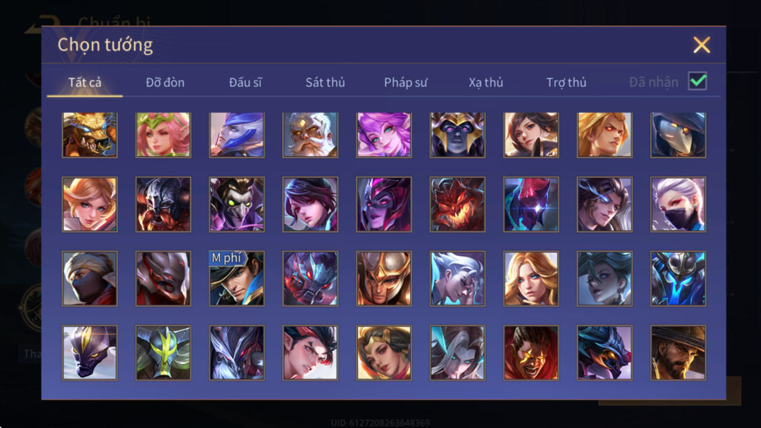The image size is (761, 428).
Task: Open the 'Sát thủ' tab
Action: (x=325, y=82)
